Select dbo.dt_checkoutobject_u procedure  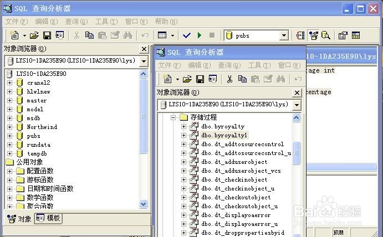239,206
